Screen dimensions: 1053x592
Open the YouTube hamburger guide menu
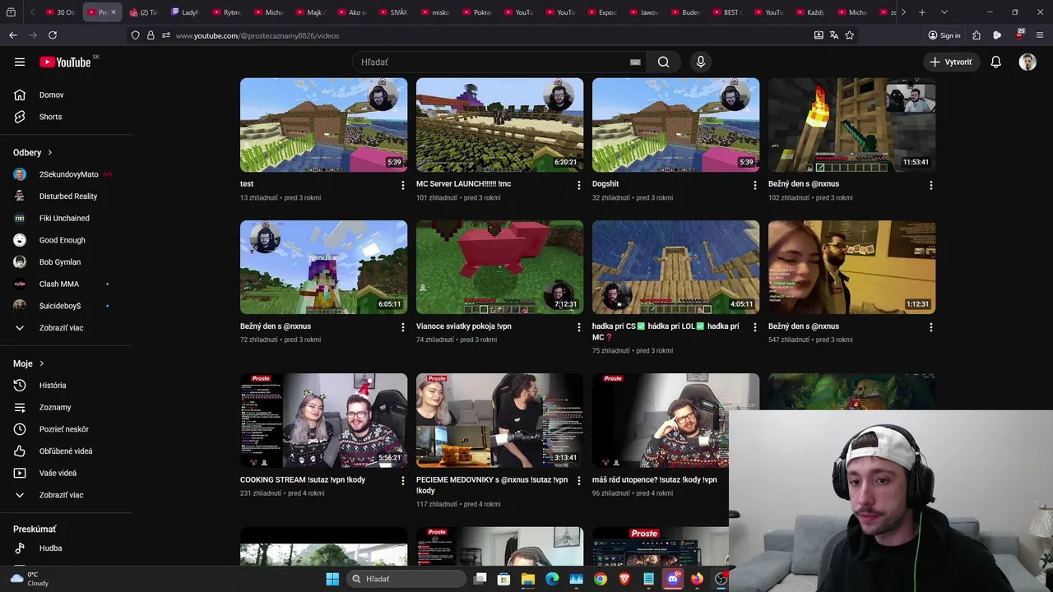tap(20, 62)
